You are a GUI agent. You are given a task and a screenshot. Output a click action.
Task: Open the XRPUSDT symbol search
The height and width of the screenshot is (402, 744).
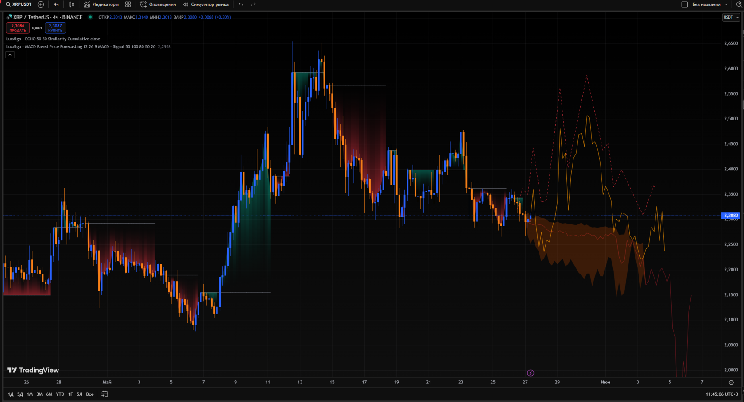tap(19, 4)
